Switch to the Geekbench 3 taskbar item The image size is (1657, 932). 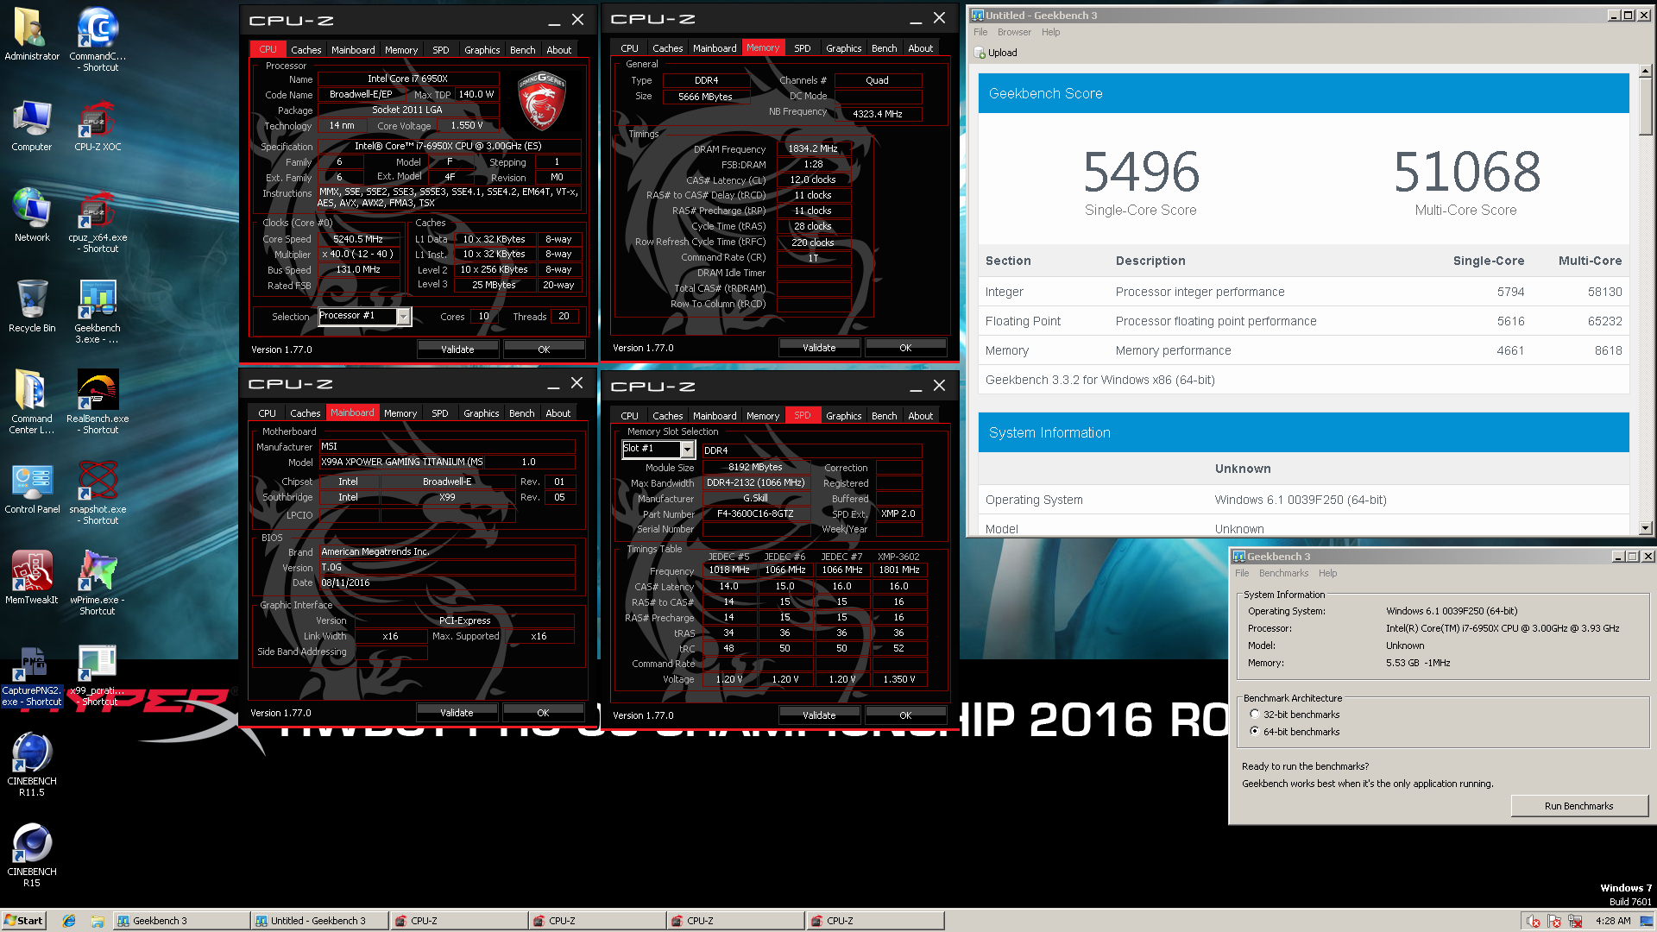tap(181, 921)
